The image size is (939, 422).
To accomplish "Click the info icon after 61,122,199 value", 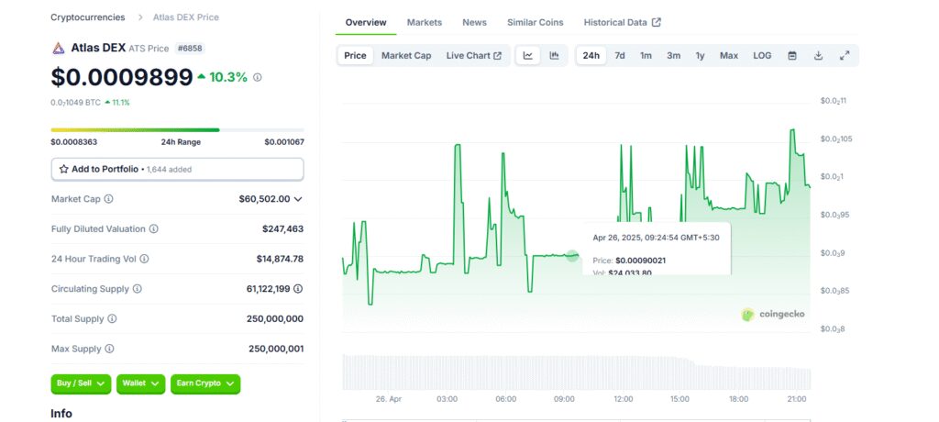I will pos(298,289).
